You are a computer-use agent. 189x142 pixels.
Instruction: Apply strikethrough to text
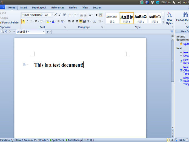[x=36, y=21]
